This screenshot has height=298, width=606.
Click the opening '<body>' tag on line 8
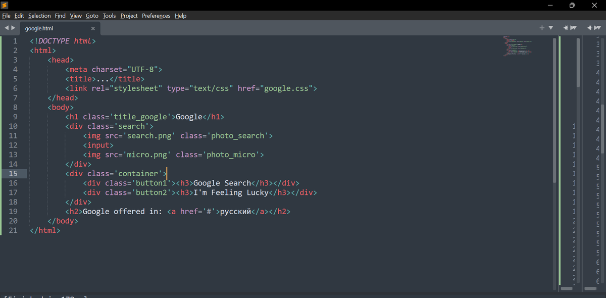tap(61, 107)
